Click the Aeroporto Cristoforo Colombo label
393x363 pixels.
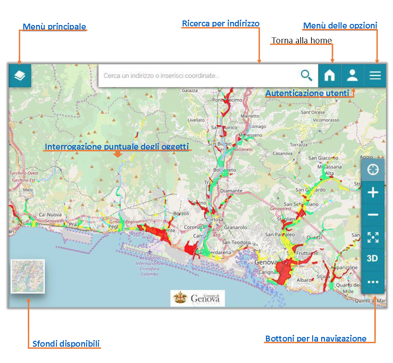point(150,266)
